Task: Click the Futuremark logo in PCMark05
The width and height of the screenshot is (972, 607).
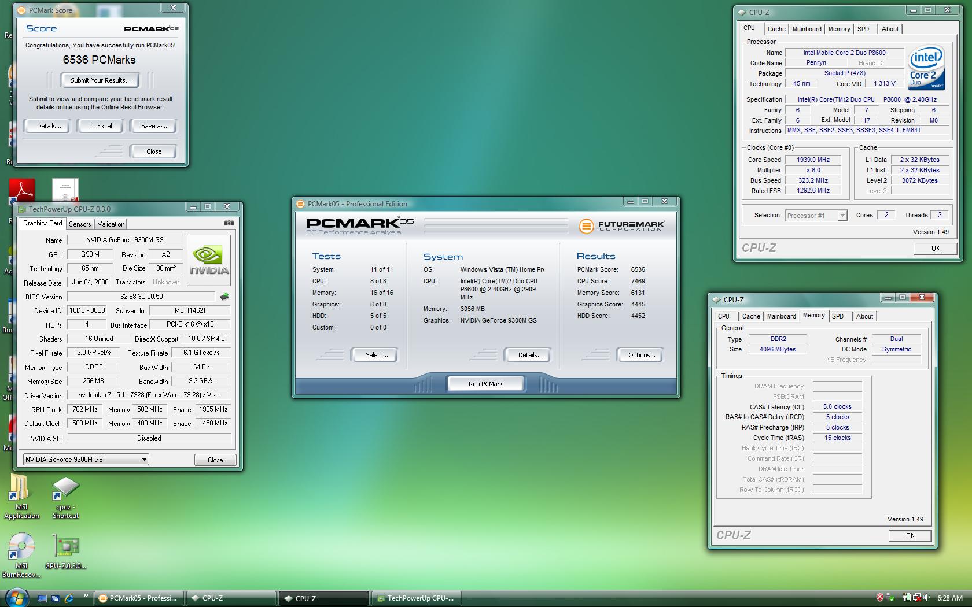Action: pos(621,226)
